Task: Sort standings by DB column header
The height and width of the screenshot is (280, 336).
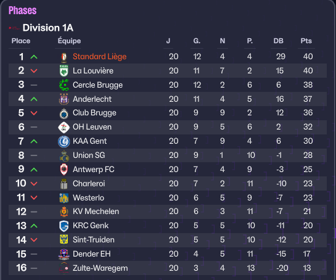Action: (x=279, y=41)
